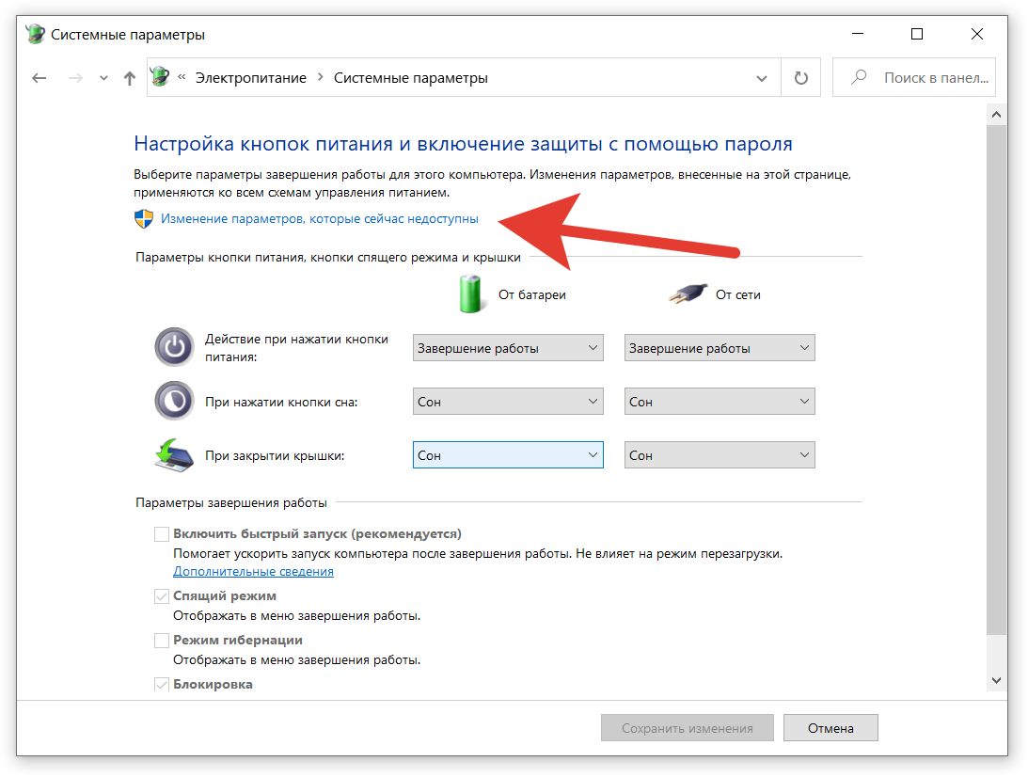This screenshot has width=1028, height=777.
Task: Open sleep button dropdown under От сети
Action: coord(720,402)
